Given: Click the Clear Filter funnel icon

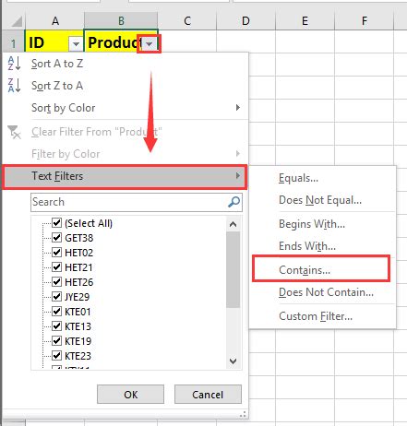Looking at the screenshot, I should pyautogui.click(x=14, y=132).
